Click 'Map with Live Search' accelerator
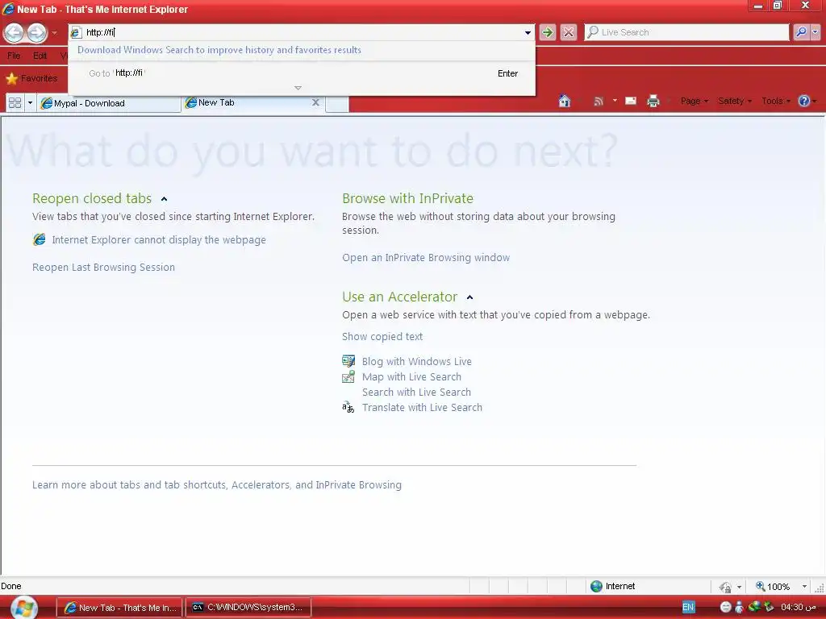 (411, 377)
